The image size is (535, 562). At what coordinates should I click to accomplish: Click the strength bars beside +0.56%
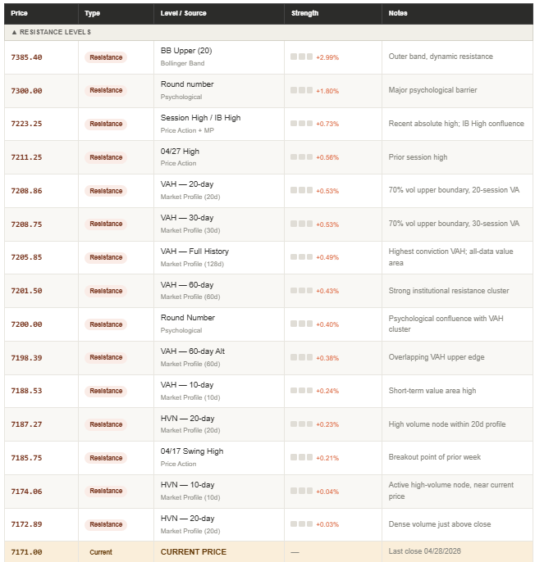coord(301,157)
